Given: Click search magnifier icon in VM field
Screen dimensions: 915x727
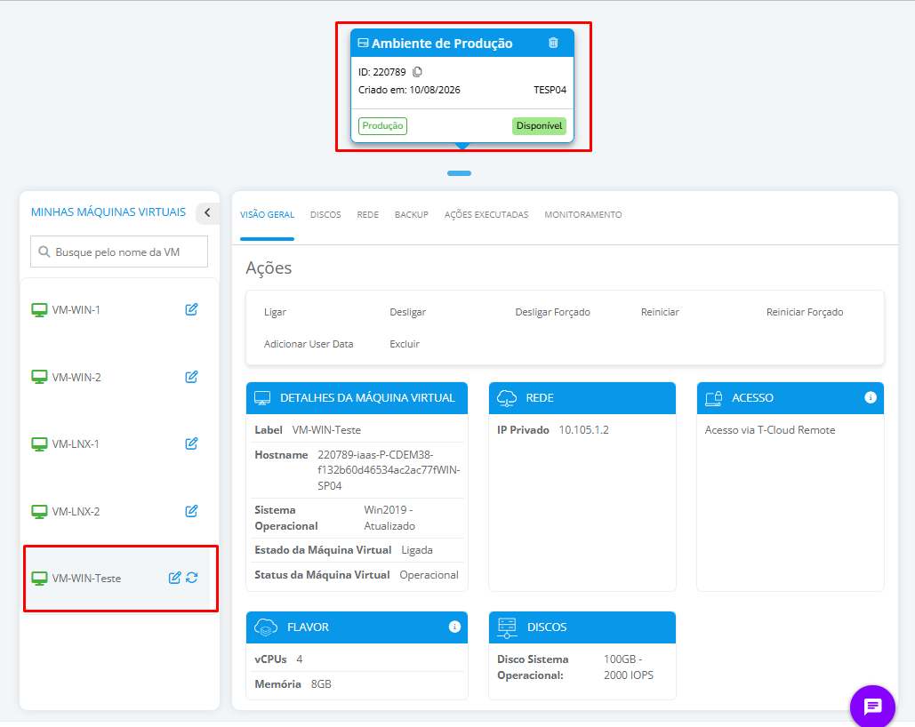Looking at the screenshot, I should click(x=44, y=252).
